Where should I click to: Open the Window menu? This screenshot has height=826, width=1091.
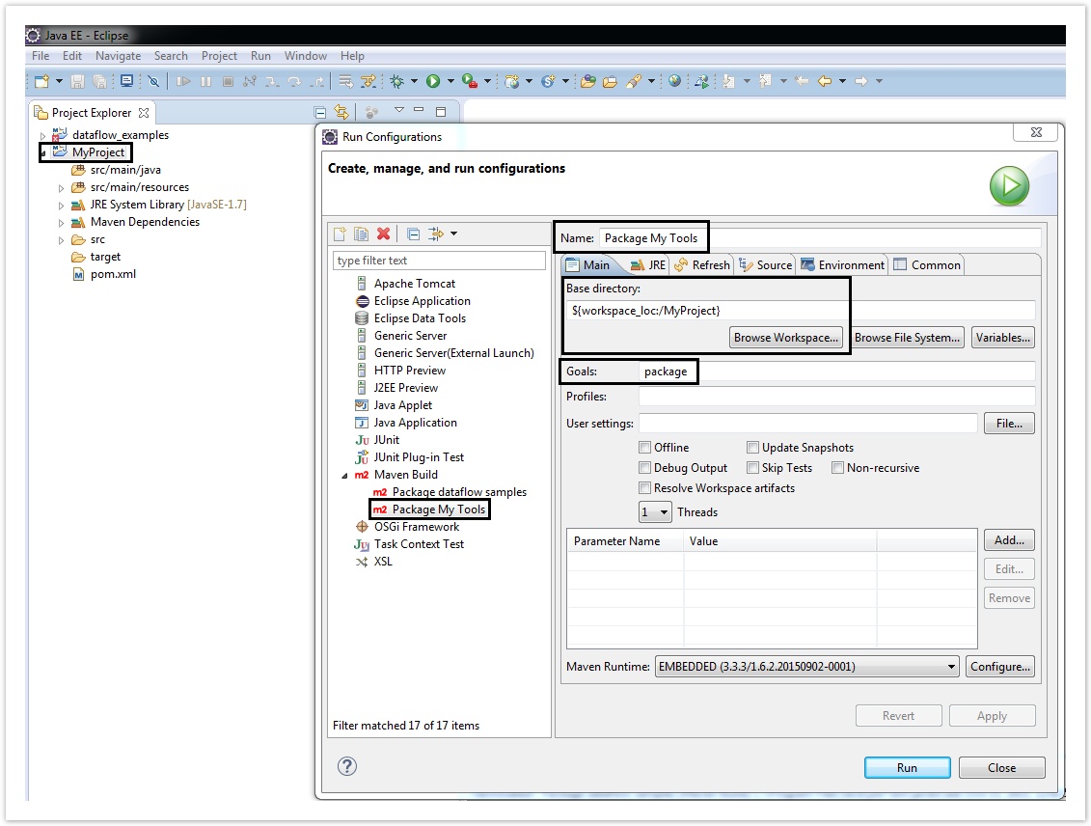(x=305, y=56)
